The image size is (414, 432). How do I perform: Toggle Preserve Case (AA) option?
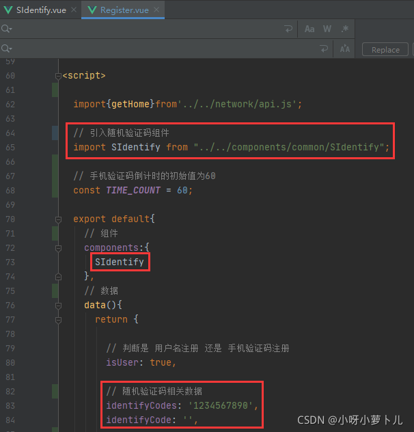click(x=344, y=49)
